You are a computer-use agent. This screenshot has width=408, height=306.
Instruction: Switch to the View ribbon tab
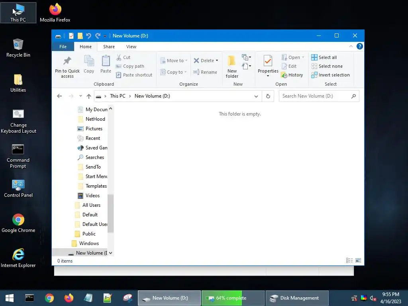131,47
